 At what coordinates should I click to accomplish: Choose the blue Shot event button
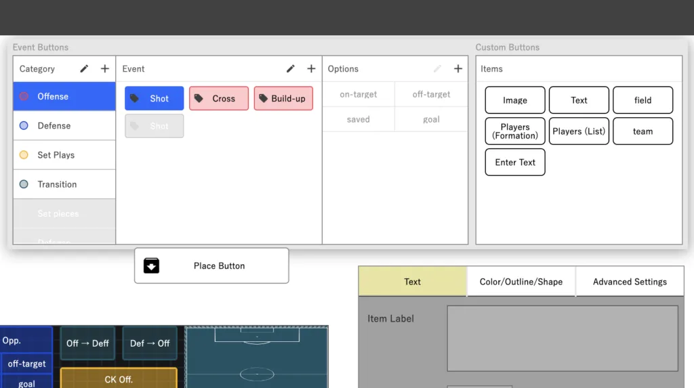tap(154, 98)
